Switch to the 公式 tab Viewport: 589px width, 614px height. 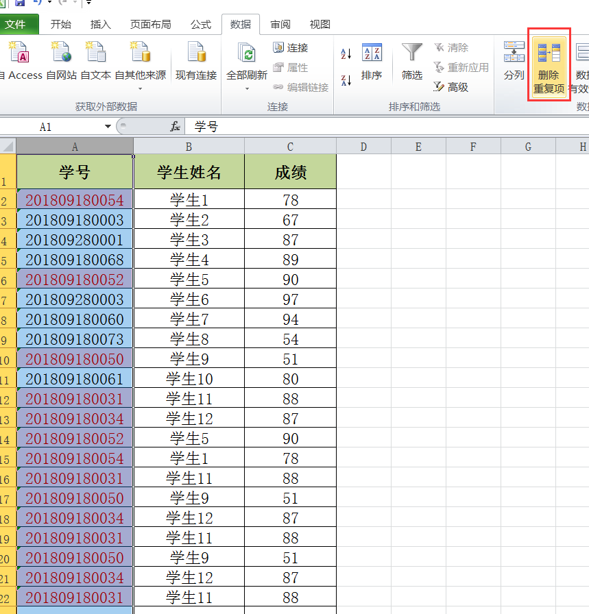coord(201,24)
